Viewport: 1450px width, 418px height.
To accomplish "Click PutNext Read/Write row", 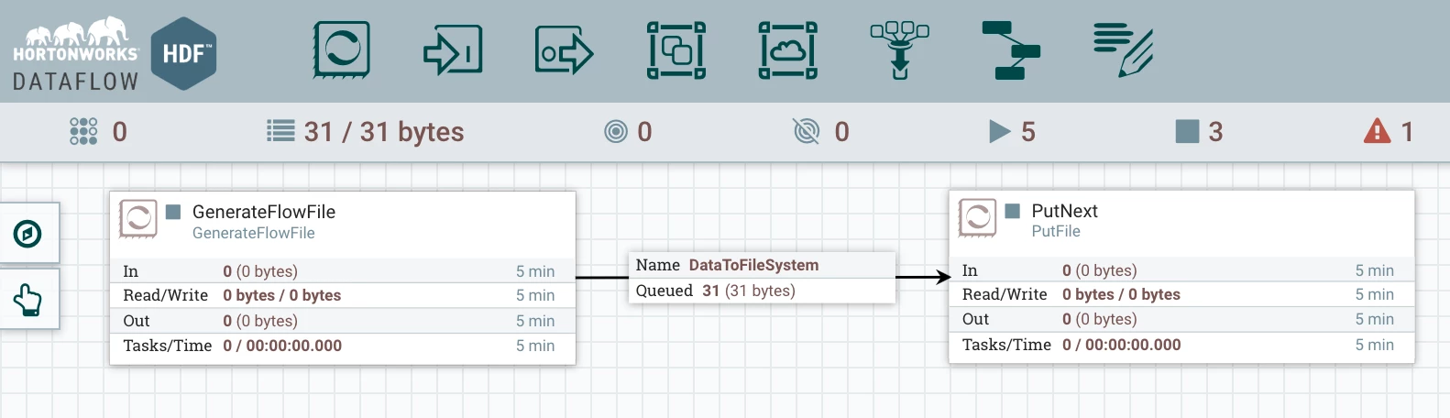I will 1181,294.
